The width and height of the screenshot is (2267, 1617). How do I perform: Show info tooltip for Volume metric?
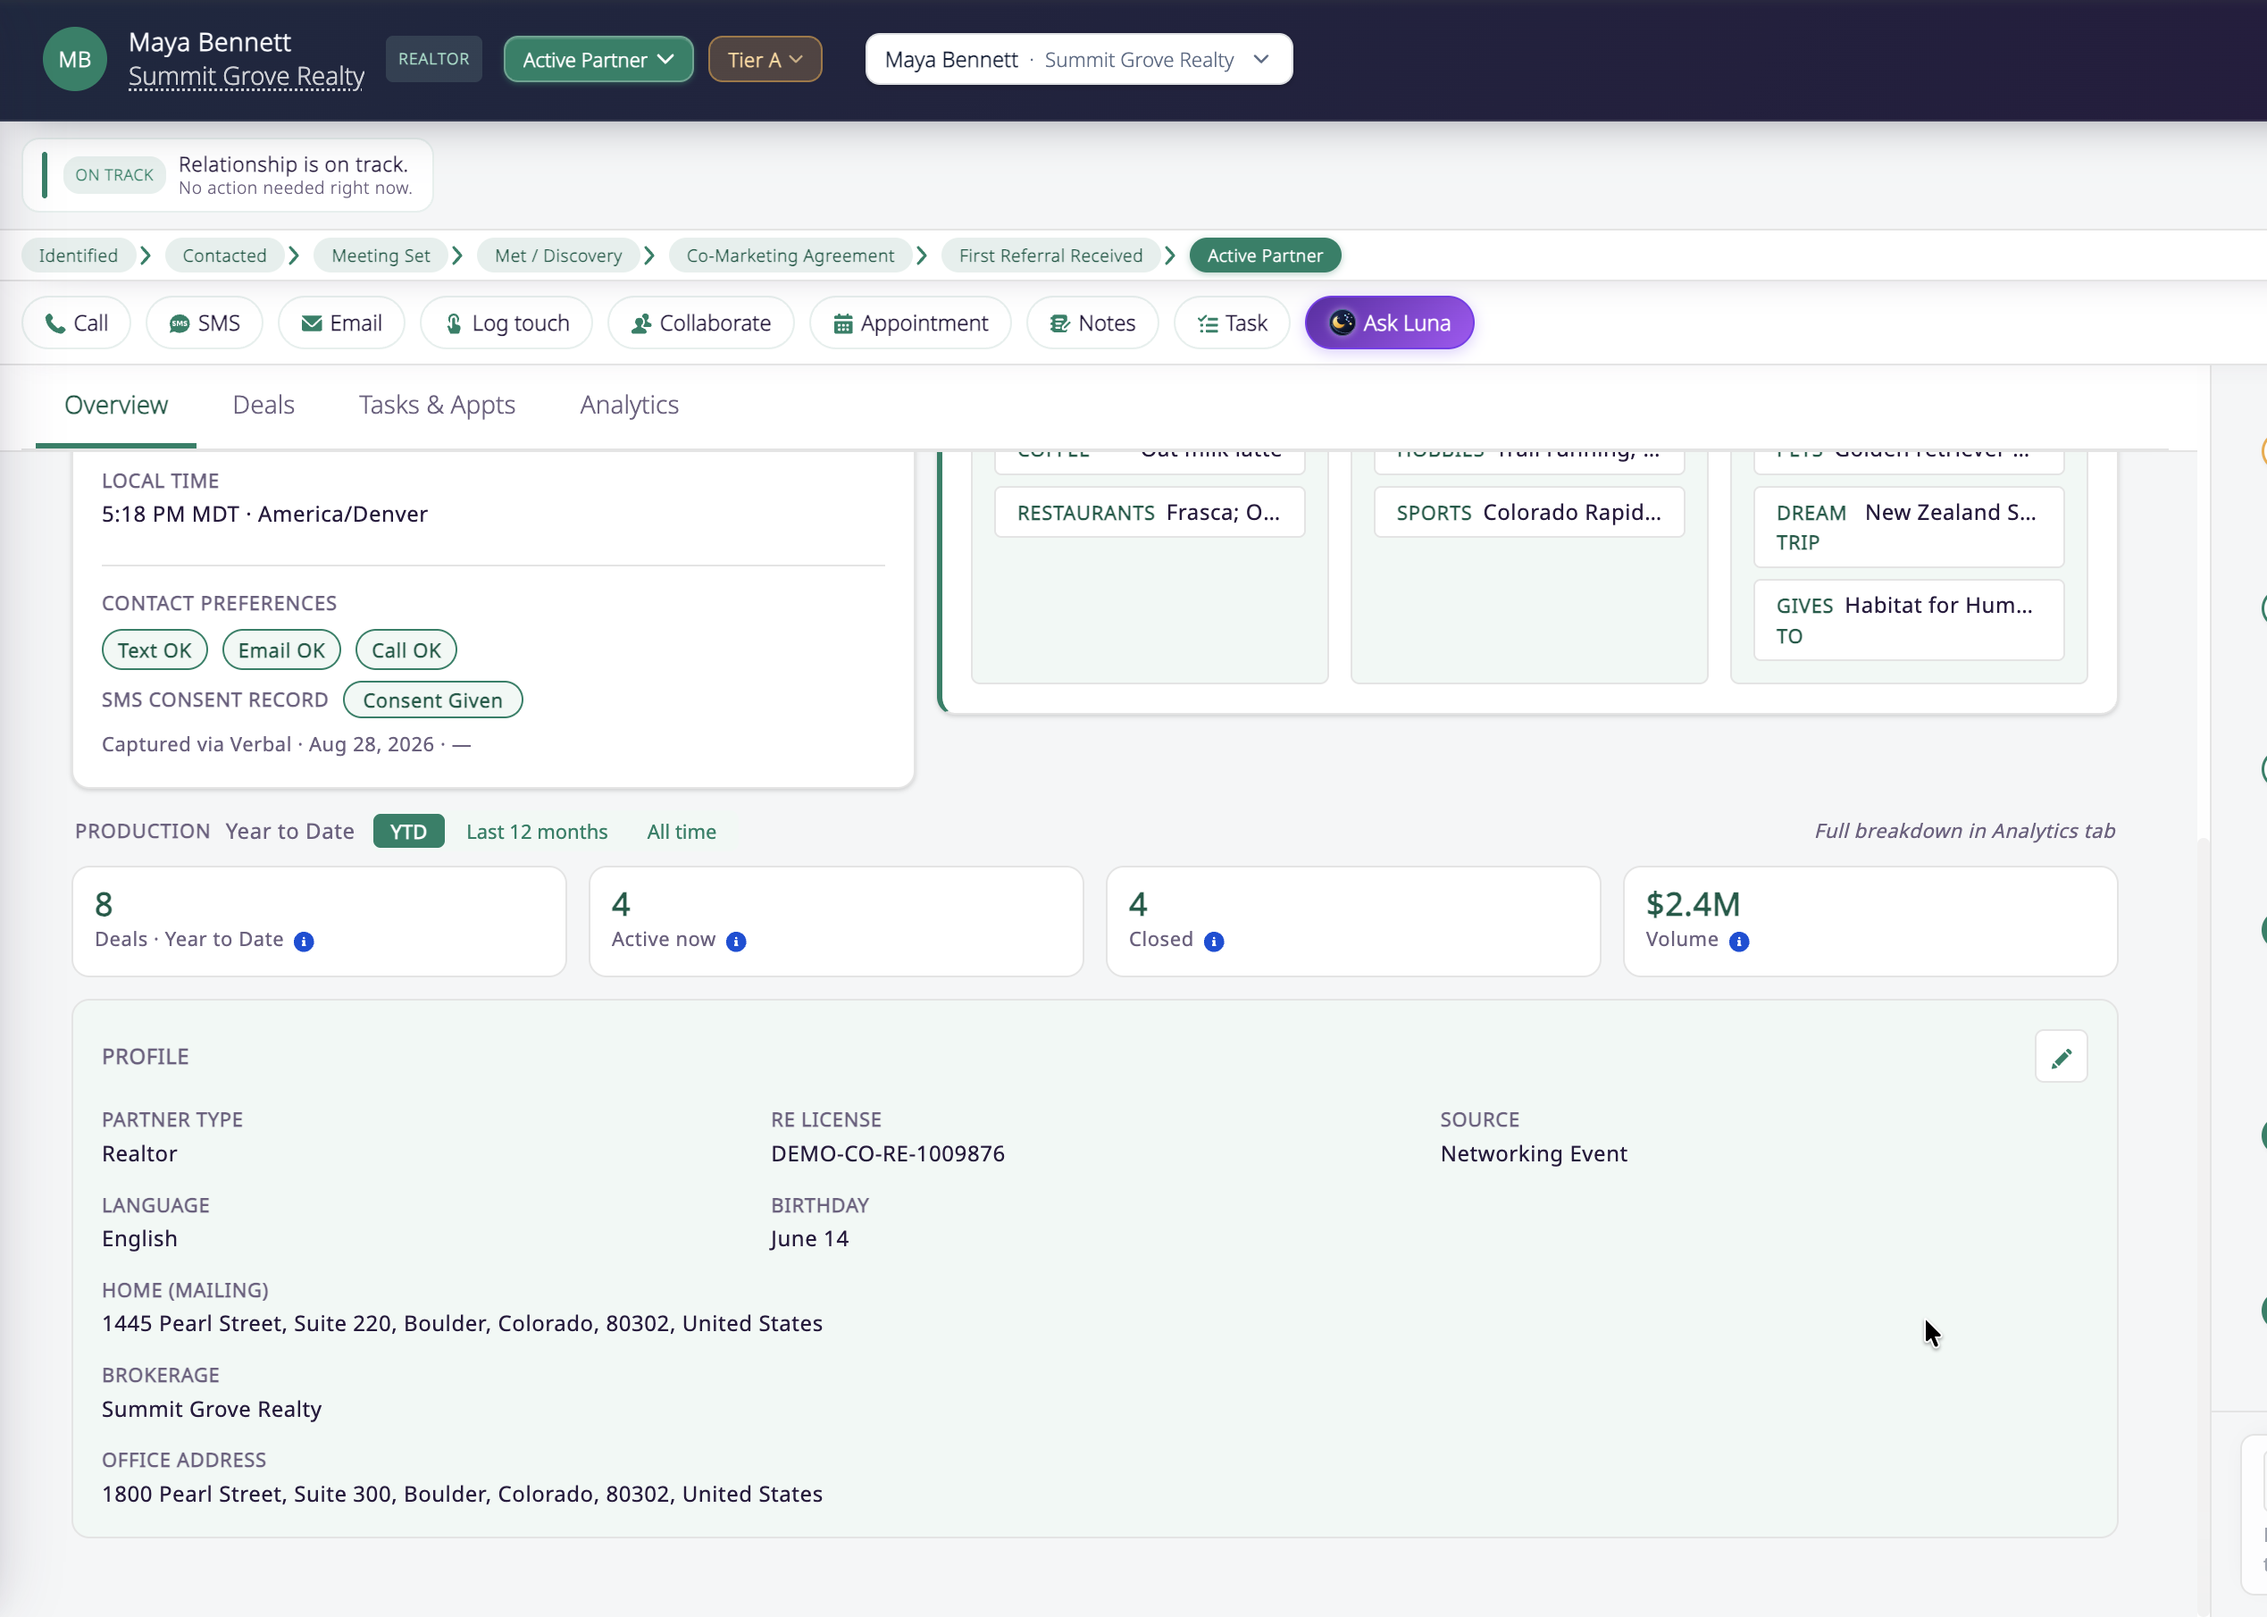coord(1739,941)
